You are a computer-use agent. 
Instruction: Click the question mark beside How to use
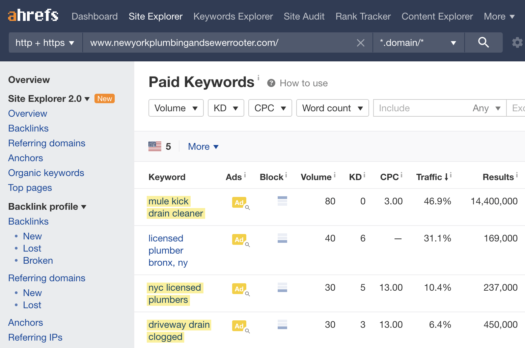[x=271, y=83]
